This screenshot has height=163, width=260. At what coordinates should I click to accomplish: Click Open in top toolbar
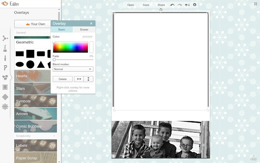click(131, 5)
